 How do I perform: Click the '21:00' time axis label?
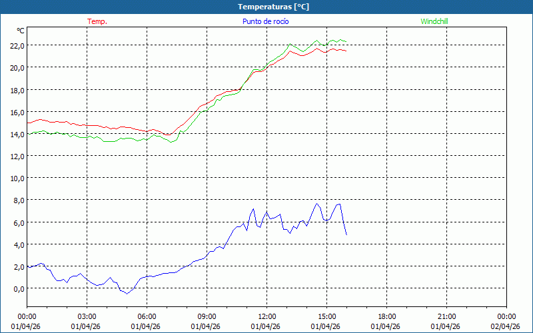point(446,317)
